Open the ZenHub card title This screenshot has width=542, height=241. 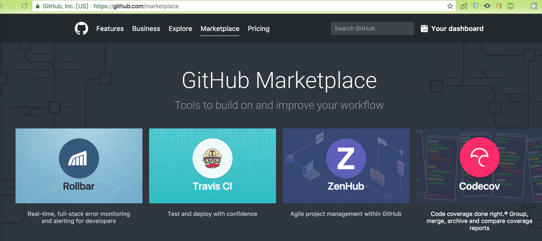click(346, 186)
